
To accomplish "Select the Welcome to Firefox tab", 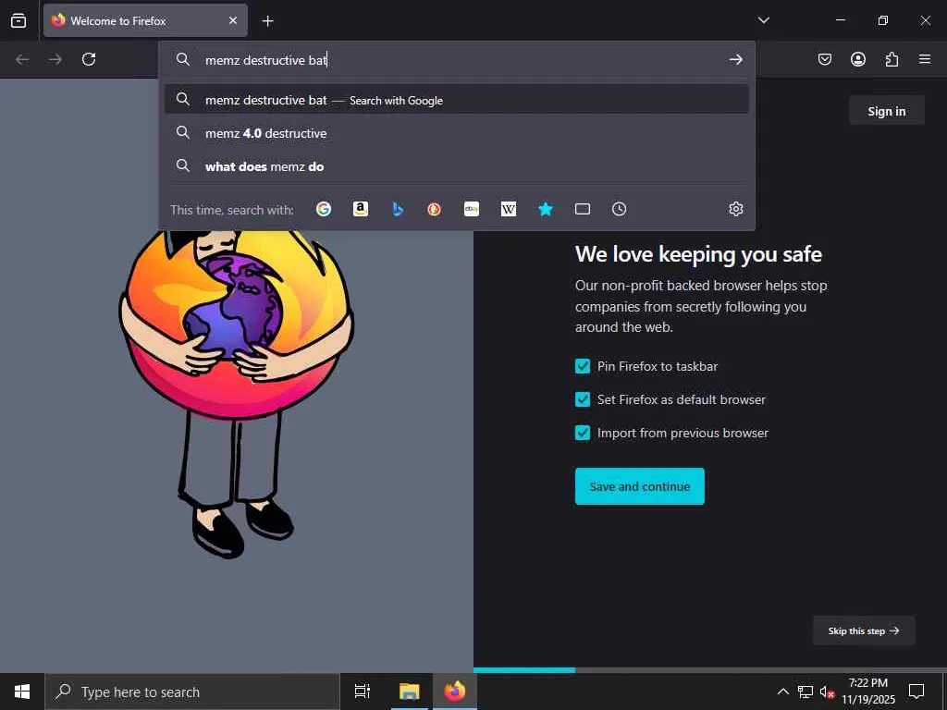I will pos(145,20).
